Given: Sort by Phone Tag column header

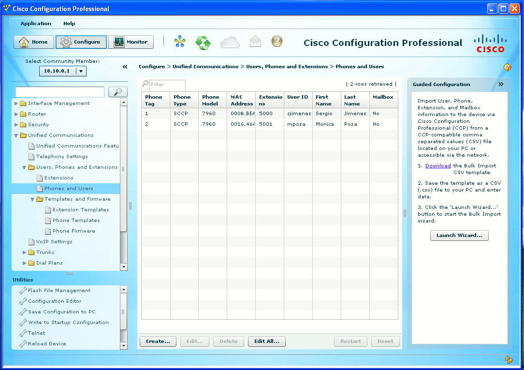Looking at the screenshot, I should 156,100.
